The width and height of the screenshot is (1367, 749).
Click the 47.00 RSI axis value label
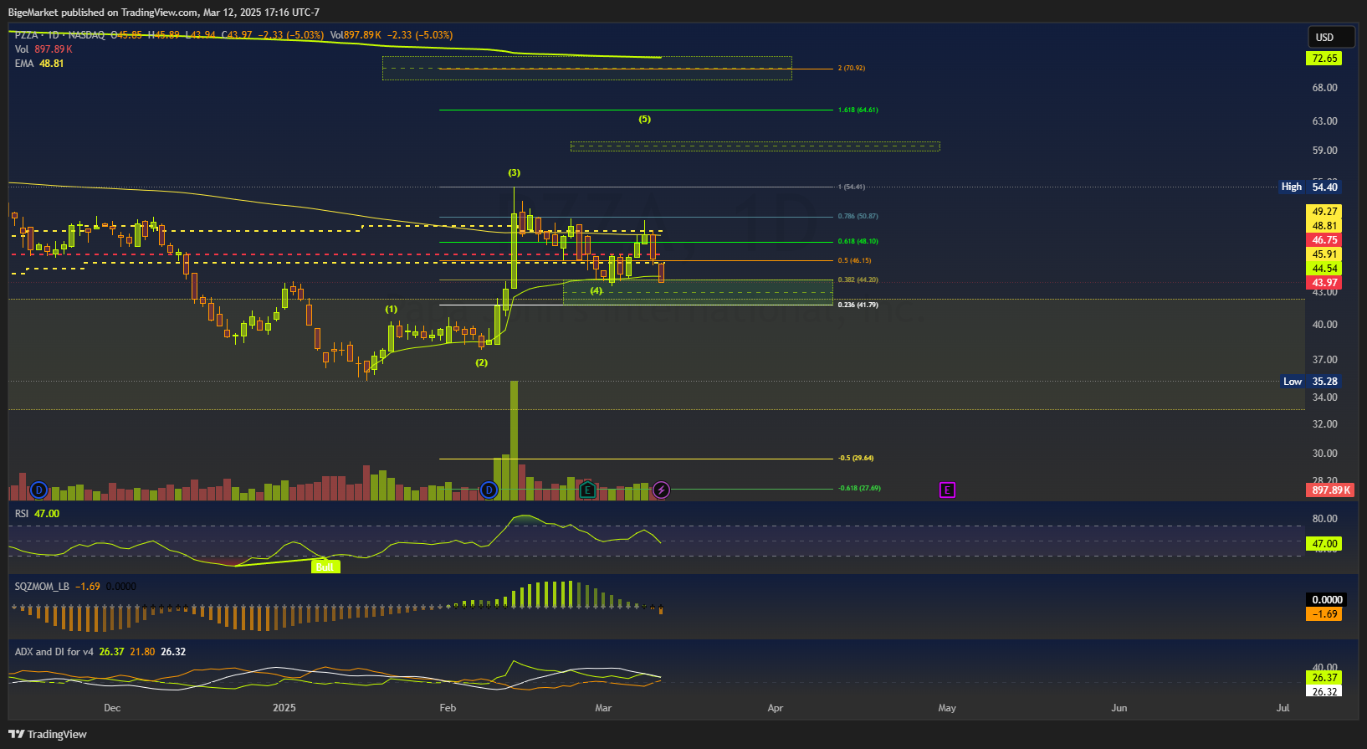coord(1324,544)
